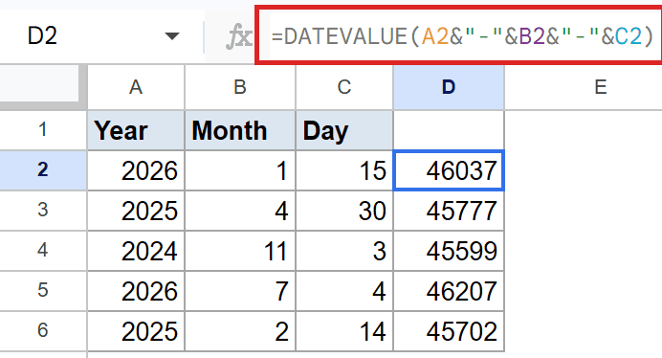
Task: Click the Year header cell
Action: coord(136,130)
